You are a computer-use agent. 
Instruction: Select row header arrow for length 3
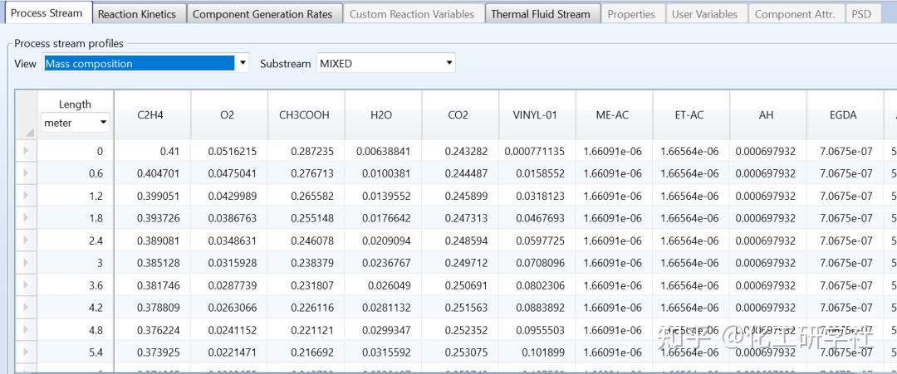click(x=26, y=263)
